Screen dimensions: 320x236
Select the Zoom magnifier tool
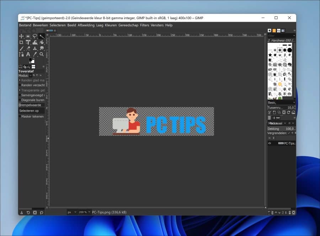pyautogui.click(x=42, y=54)
